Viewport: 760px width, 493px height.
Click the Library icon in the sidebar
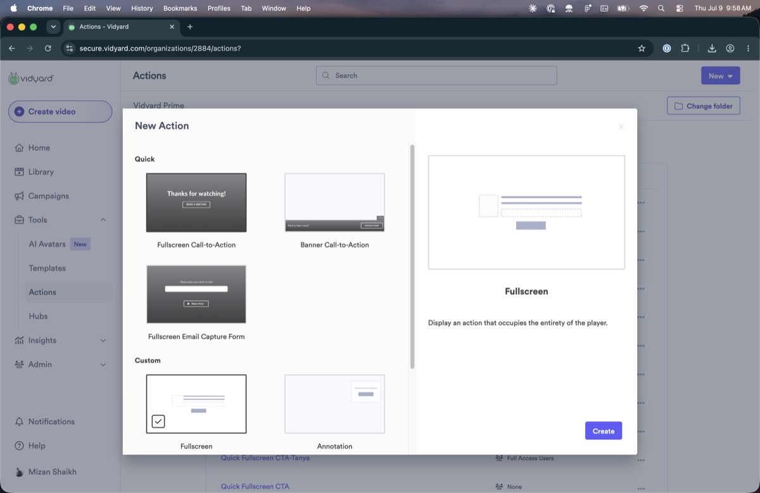pos(19,172)
